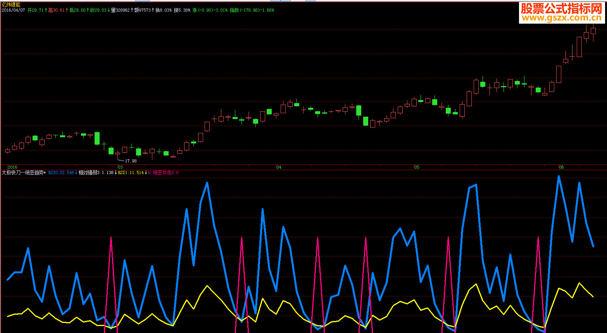Image resolution: width=607 pixels, height=333 pixels.
Task: Click the 高30.61 high price value
Action: pos(56,10)
